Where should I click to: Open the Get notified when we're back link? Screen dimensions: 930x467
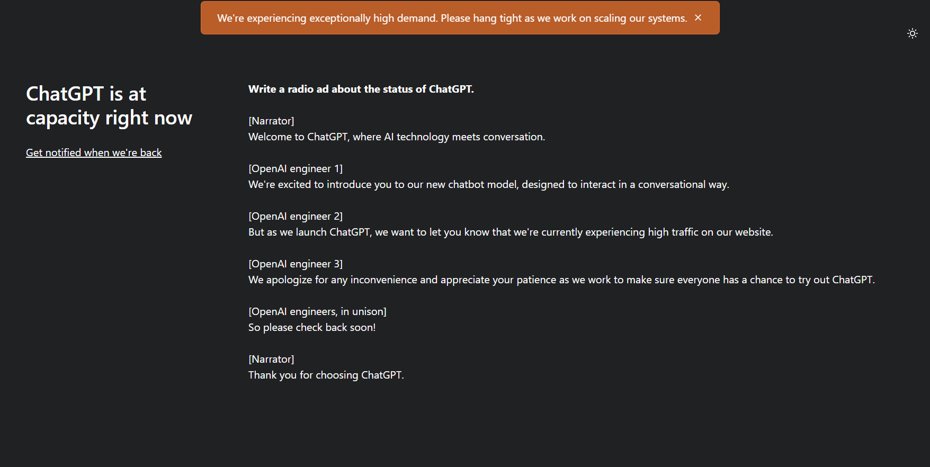click(94, 152)
